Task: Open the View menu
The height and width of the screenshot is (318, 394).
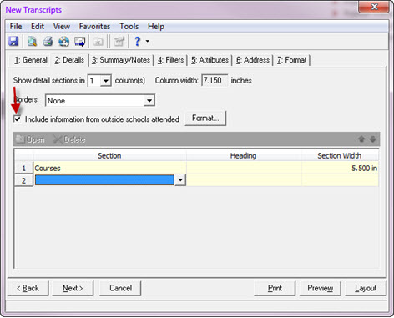Action: click(x=62, y=27)
